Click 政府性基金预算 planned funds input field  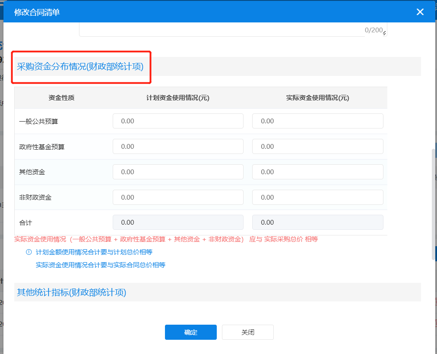[x=178, y=147]
